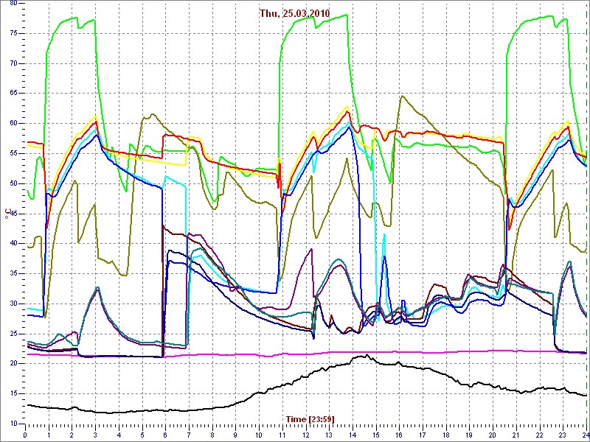Select the '50' label on the temperature axis
590x442 pixels.
pyautogui.click(x=13, y=183)
